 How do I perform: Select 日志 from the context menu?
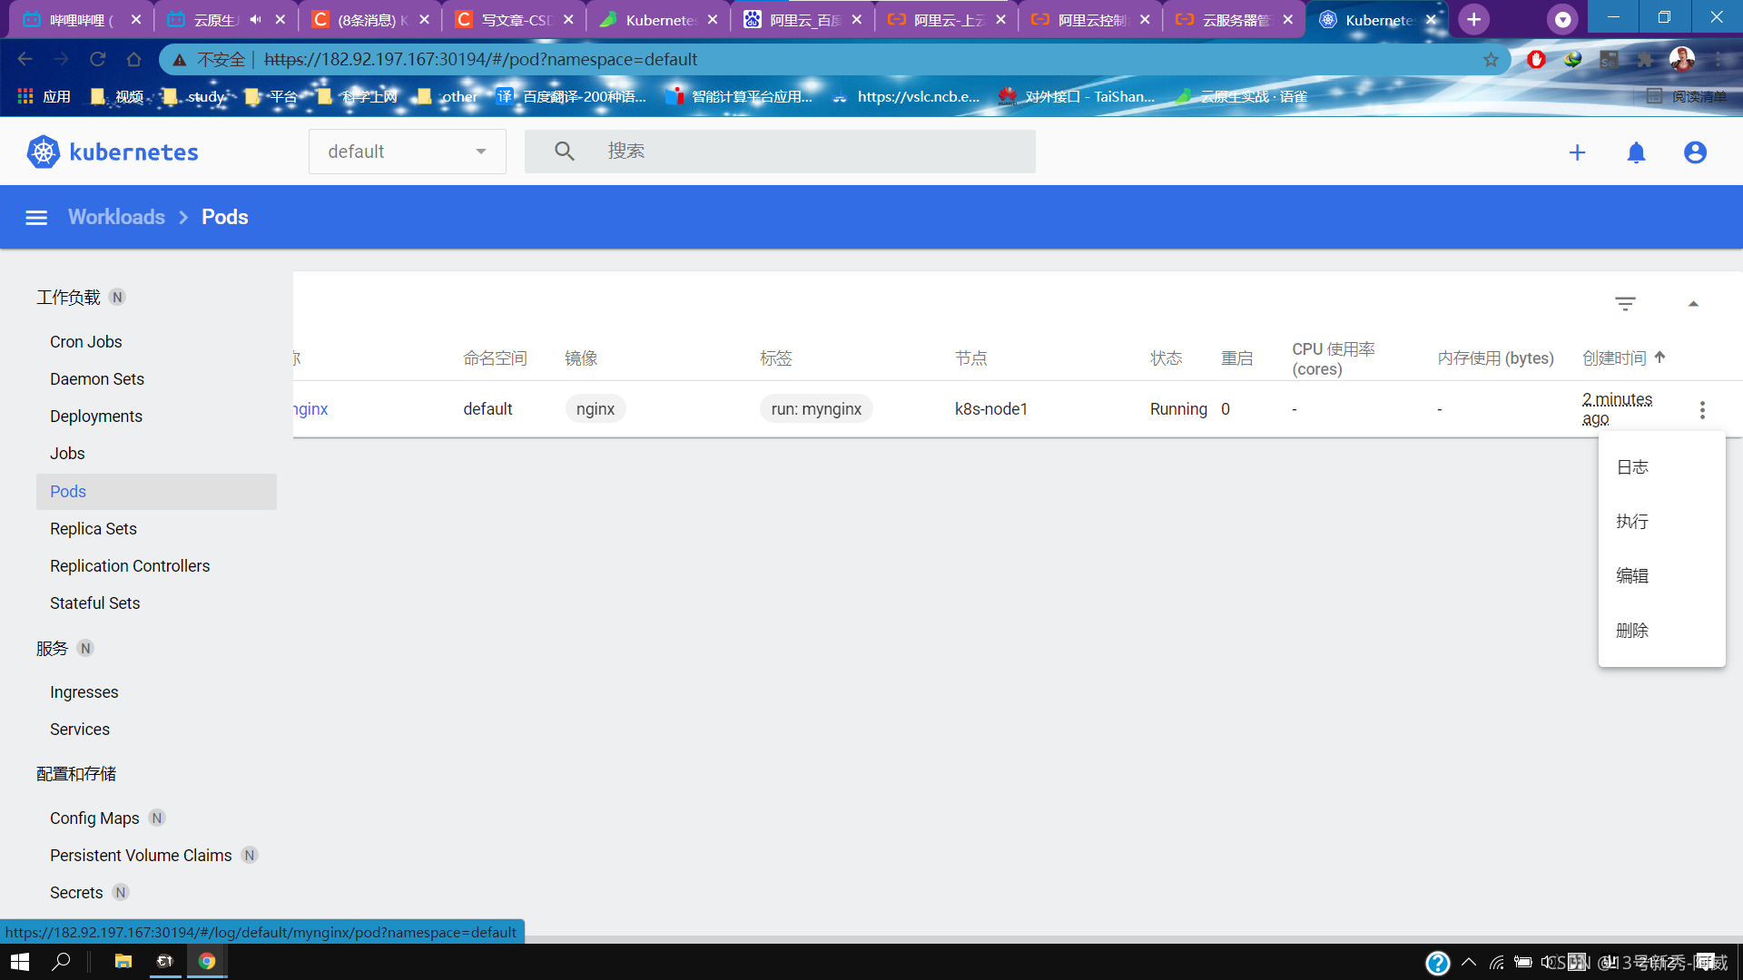click(x=1632, y=467)
